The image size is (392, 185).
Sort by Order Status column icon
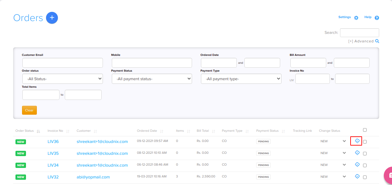click(38, 131)
